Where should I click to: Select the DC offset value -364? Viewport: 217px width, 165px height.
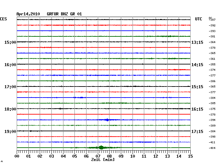(212, 42)
